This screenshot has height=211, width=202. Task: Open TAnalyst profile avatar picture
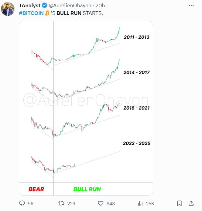pos(8,9)
